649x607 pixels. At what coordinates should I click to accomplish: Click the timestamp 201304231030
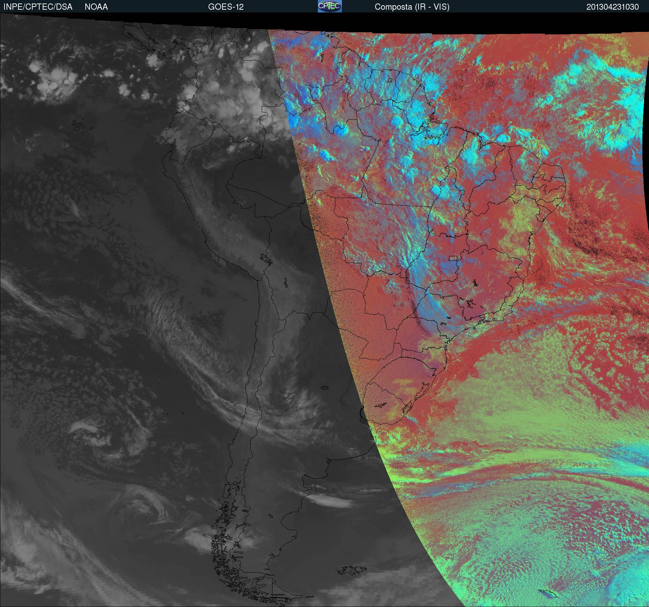(x=613, y=7)
